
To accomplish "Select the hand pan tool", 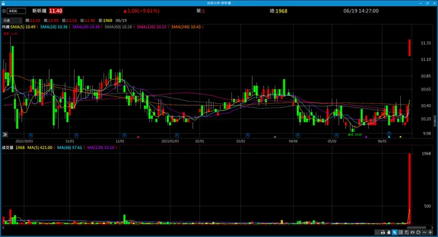I will point(389,232).
